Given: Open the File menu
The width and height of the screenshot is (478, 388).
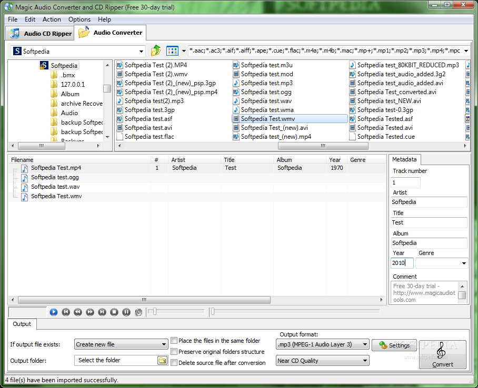Looking at the screenshot, I should point(13,19).
